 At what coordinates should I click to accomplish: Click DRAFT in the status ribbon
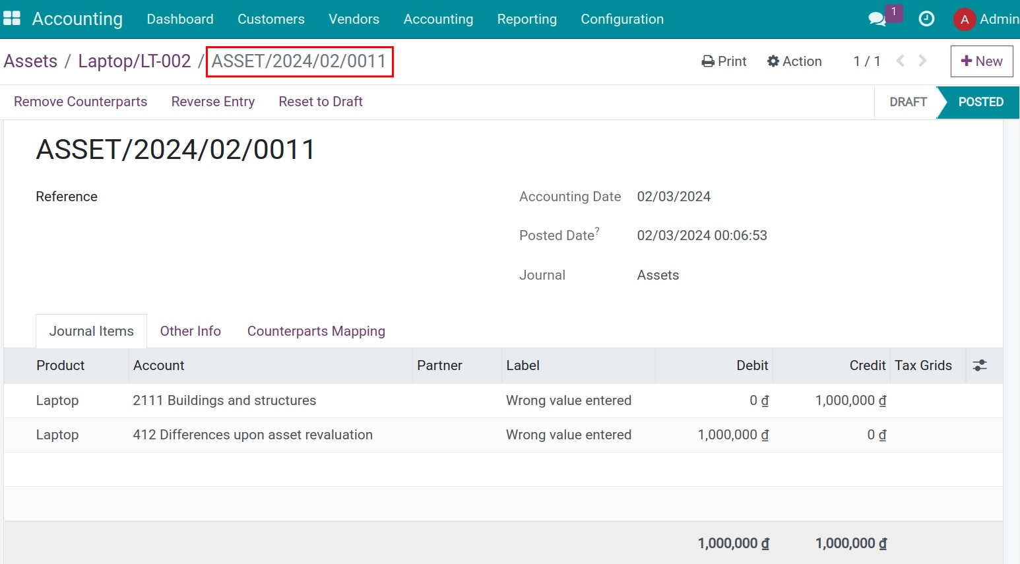pyautogui.click(x=908, y=102)
